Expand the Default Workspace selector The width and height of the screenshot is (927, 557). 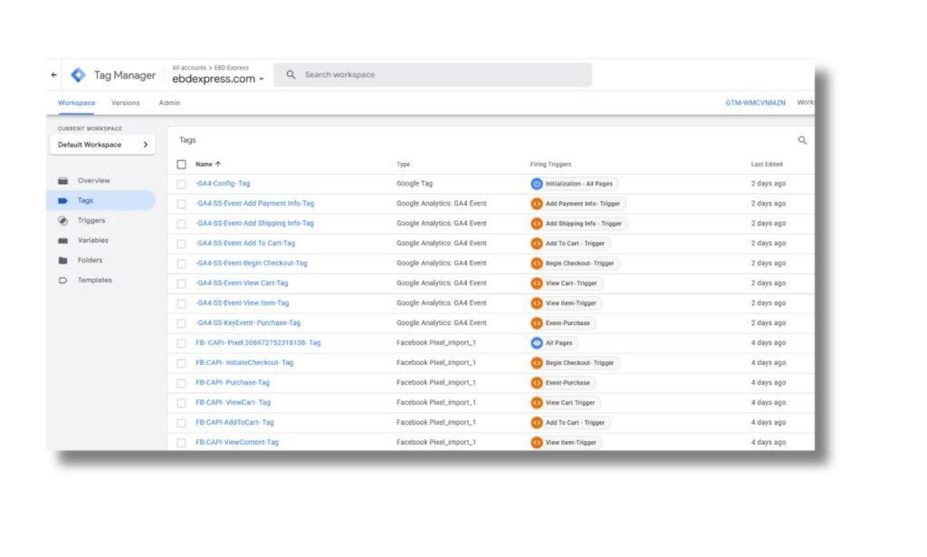point(101,145)
